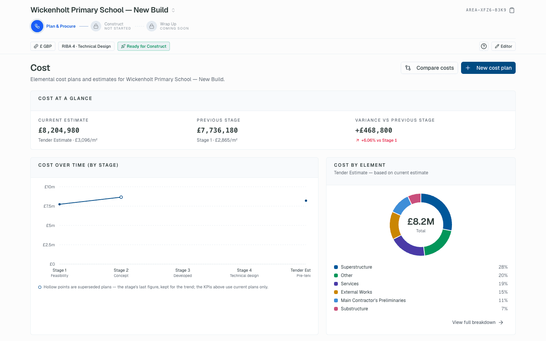Click the Stage 4 Technical design axis label
Viewport: 546px width, 341px height.
(x=244, y=273)
